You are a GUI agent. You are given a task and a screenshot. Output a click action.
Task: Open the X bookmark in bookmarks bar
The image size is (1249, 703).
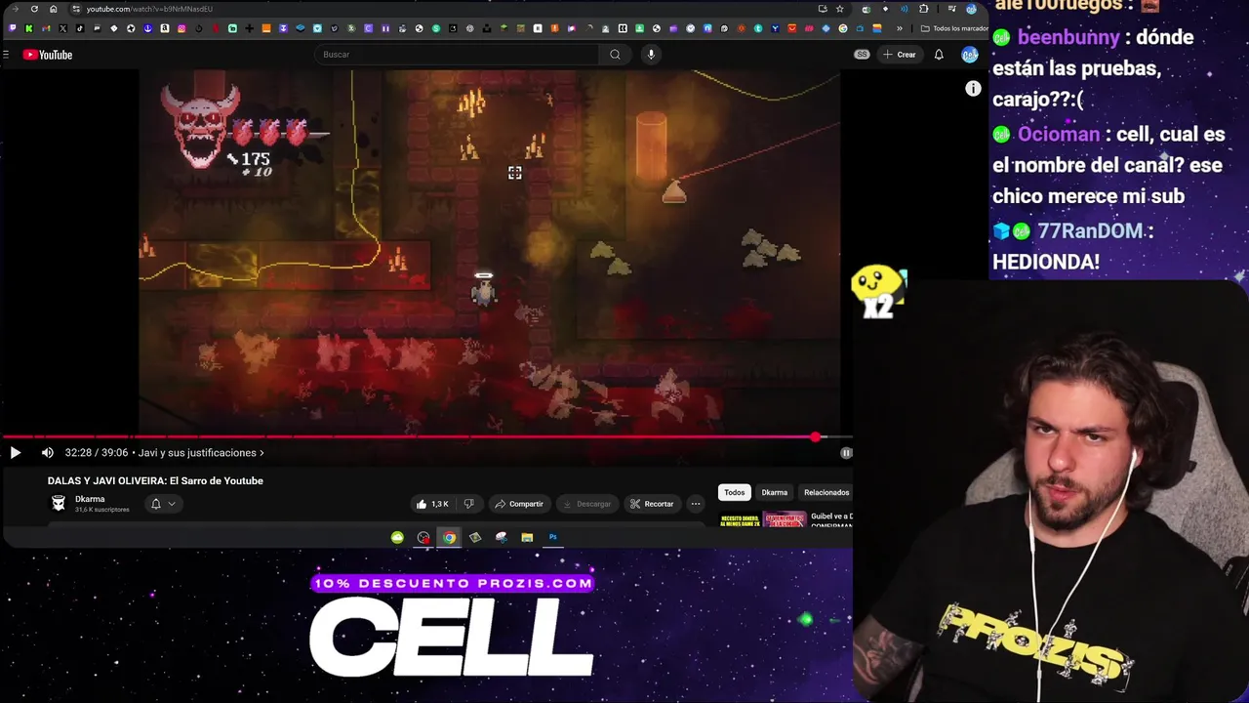pos(63,28)
